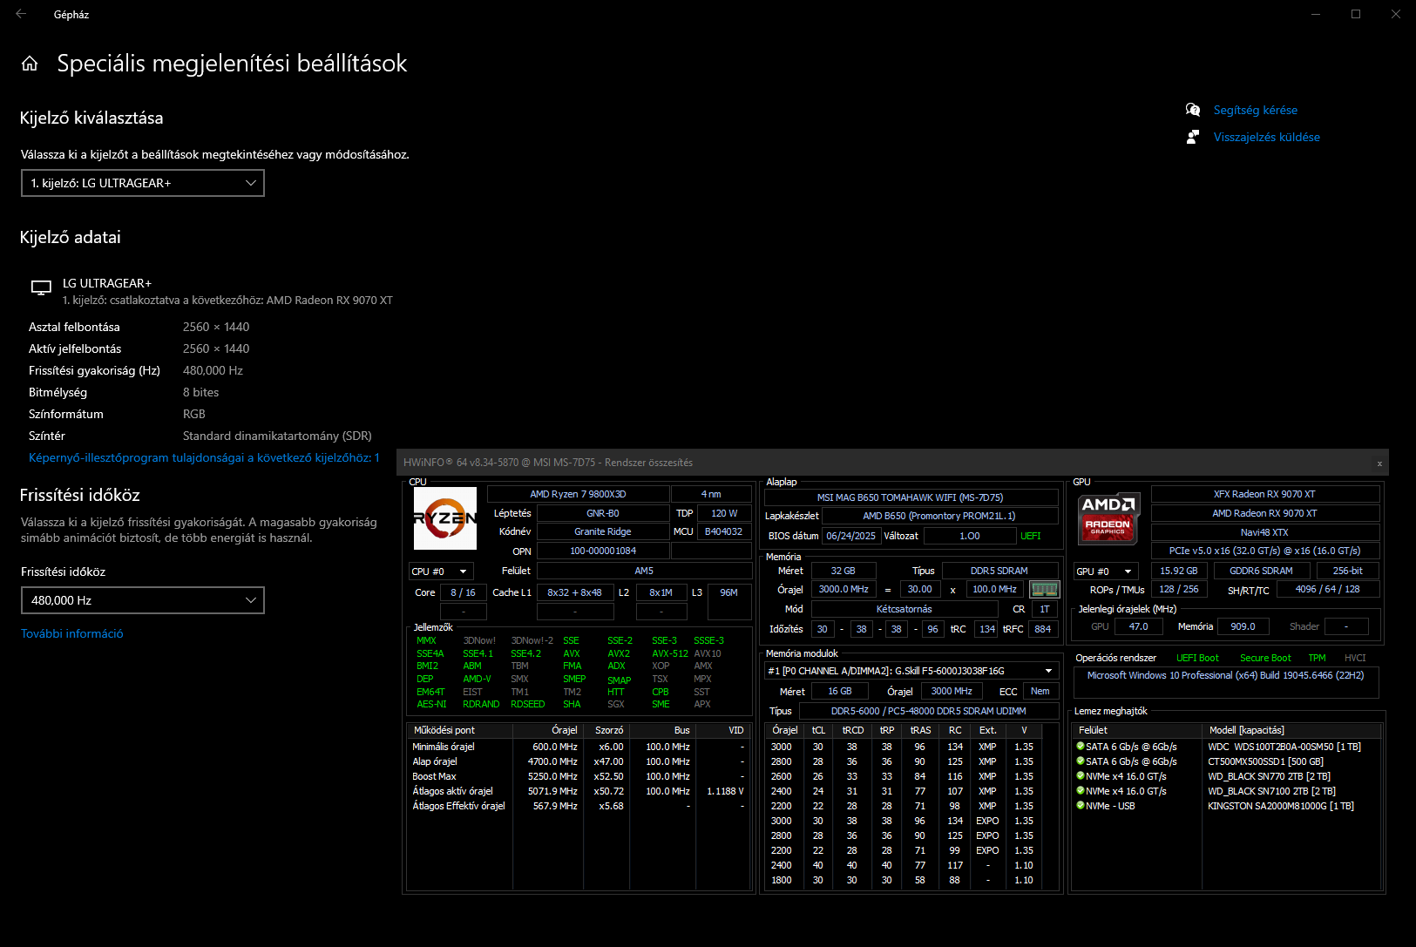Click the help chat icon beside Segítség kérése
This screenshot has height=947, width=1416.
point(1193,110)
